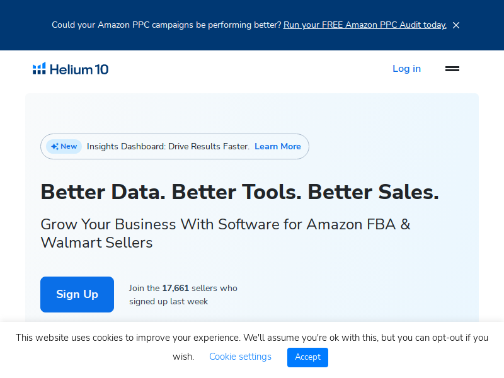Open the Log in page
This screenshot has width=504, height=378.
tap(406, 69)
